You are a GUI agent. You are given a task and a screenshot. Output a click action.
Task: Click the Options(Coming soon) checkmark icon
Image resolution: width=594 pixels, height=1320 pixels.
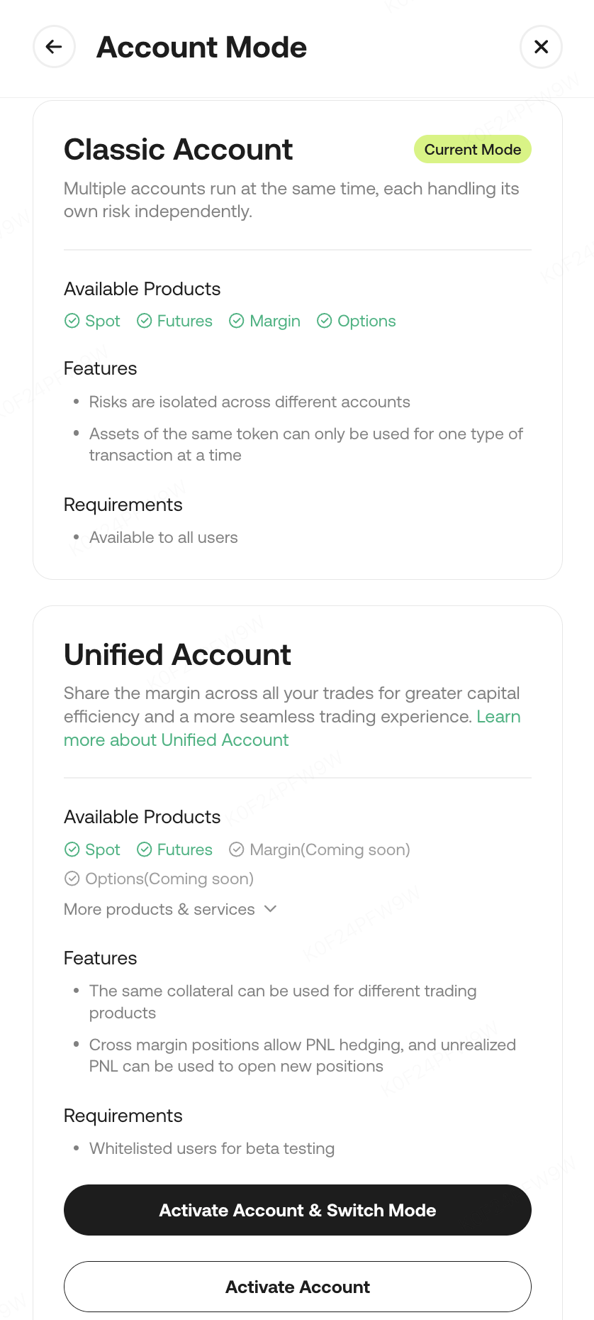[x=72, y=879]
